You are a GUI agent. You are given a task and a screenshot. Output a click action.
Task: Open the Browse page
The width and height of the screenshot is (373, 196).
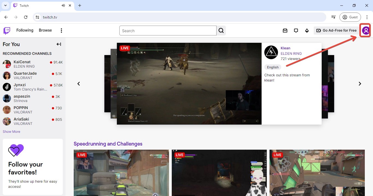point(45,30)
